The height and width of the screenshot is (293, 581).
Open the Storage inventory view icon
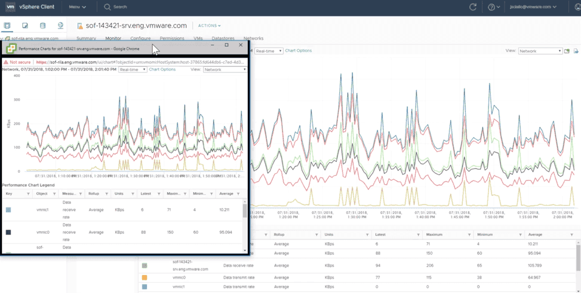pos(42,26)
